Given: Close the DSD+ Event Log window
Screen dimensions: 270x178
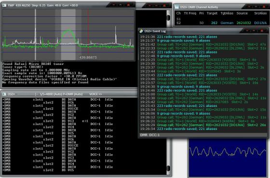Looking at the screenshot, I should pyautogui.click(x=262, y=31).
